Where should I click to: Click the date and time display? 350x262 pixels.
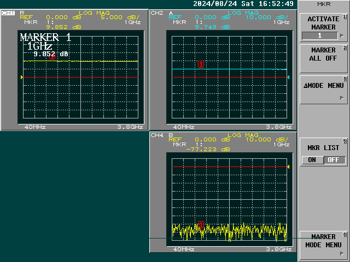pos(243,4)
